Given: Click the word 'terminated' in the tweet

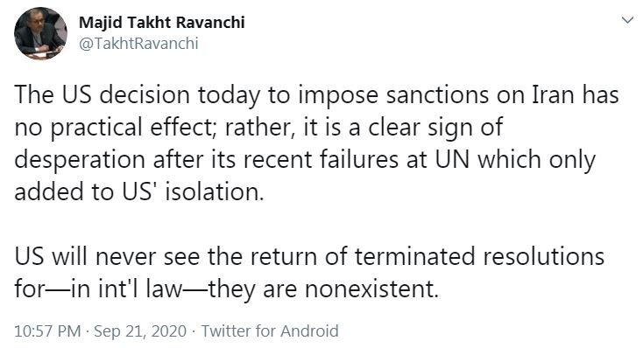Looking at the screenshot, I should (414, 257).
